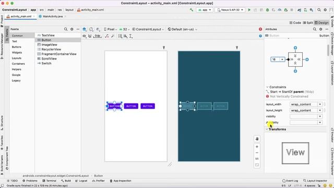Select the Text palette category
The width and height of the screenshot is (334, 188).
click(15, 41)
